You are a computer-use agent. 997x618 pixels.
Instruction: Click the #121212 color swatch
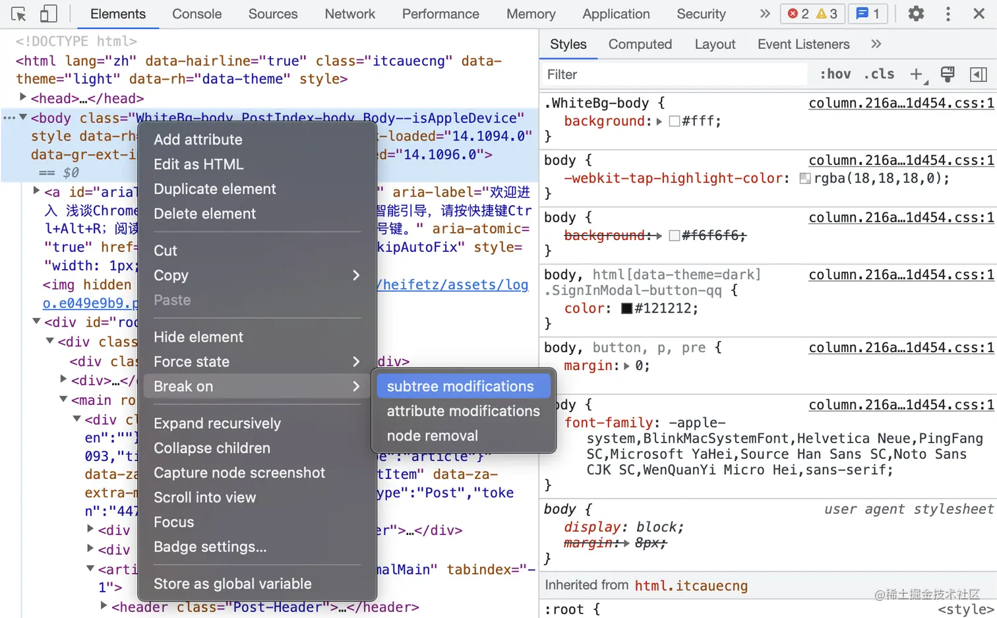(x=627, y=308)
